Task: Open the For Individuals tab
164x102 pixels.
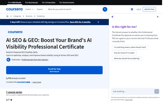Action: coord(15,3)
